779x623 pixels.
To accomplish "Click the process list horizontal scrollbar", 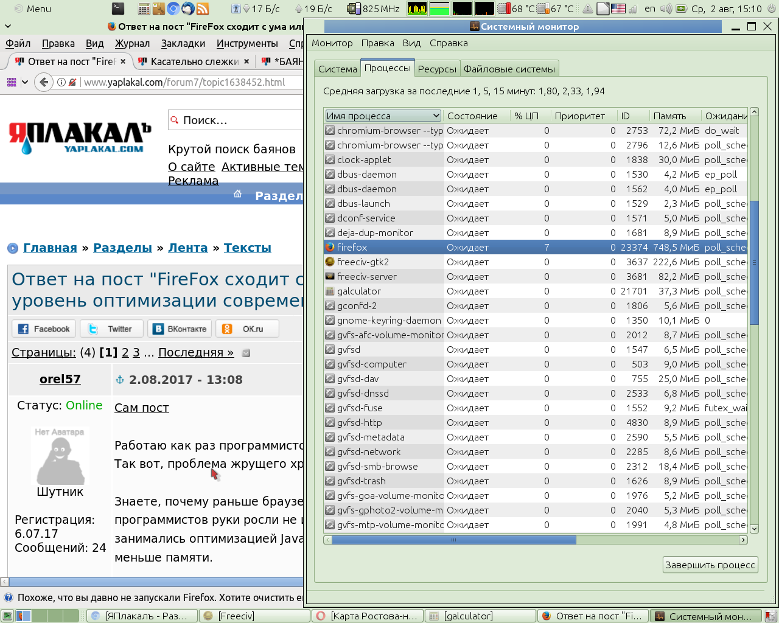I will (453, 540).
